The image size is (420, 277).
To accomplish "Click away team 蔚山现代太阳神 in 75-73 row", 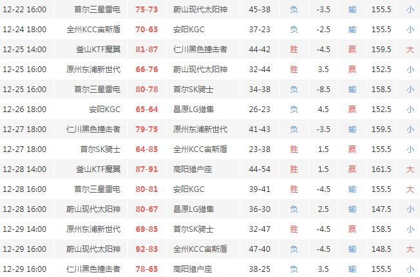I will [x=200, y=10].
